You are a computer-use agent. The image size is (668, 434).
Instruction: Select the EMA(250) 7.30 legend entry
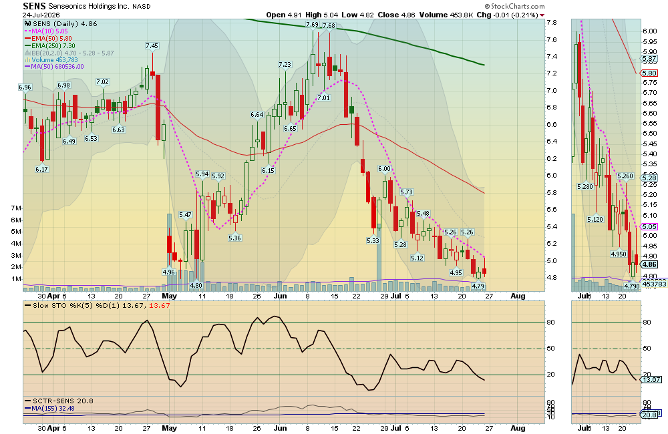(50, 45)
